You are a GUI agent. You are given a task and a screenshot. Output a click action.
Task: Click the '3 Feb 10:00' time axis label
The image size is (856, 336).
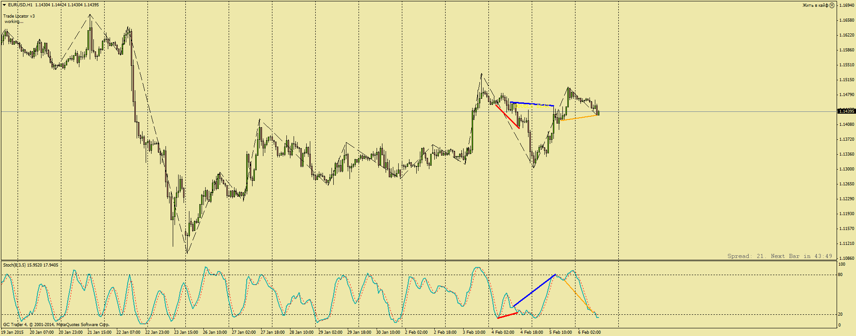[x=474, y=332]
